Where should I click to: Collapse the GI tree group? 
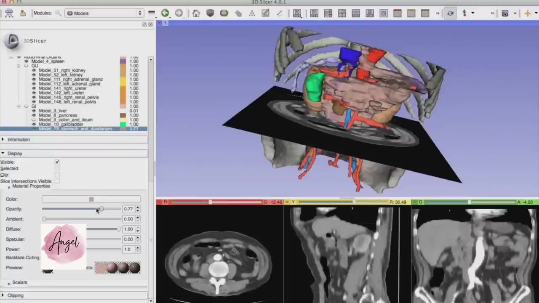click(x=19, y=106)
